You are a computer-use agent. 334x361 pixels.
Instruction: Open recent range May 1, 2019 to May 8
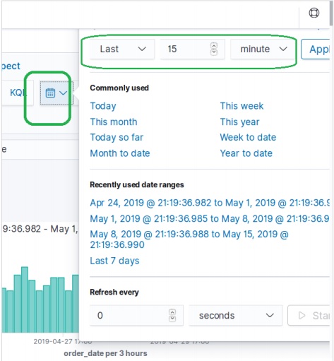[x=210, y=219]
